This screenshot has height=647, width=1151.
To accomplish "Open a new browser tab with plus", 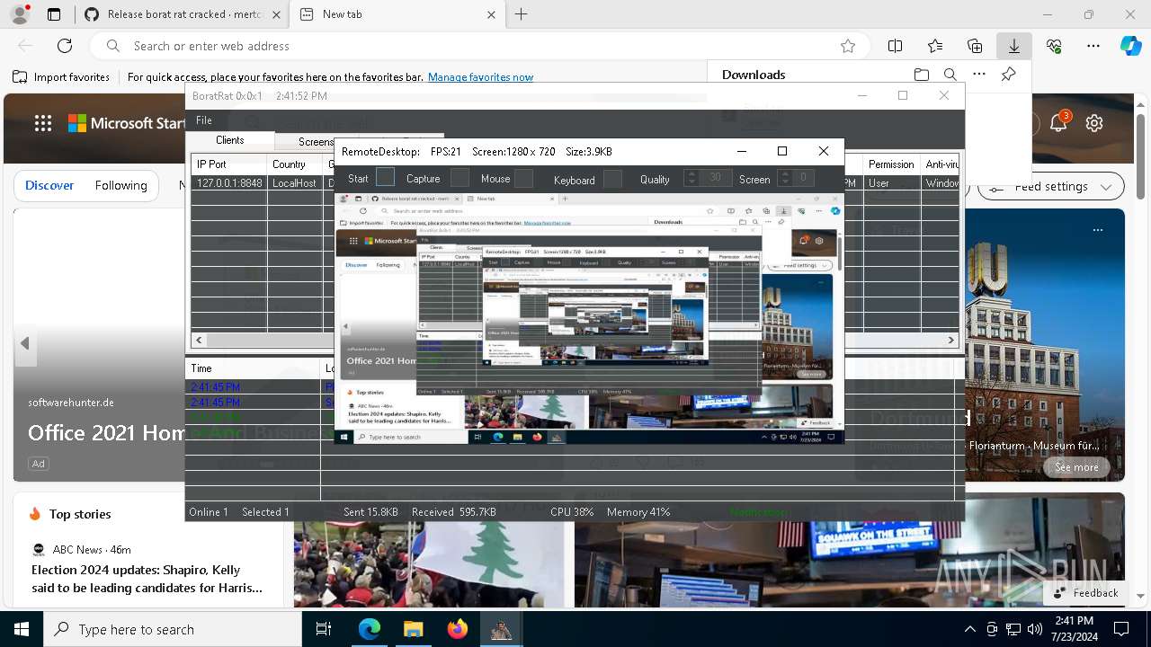I will 522,14.
